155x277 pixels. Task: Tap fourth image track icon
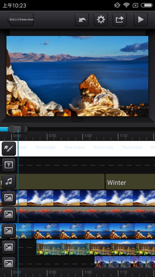tap(9, 247)
